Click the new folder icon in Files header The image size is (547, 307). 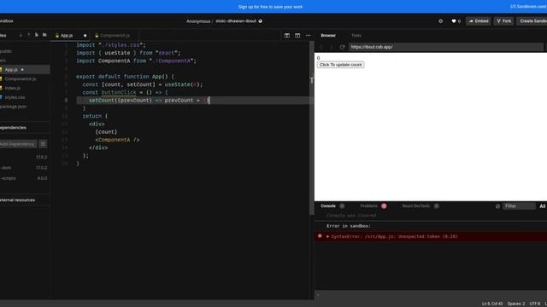click(44, 35)
